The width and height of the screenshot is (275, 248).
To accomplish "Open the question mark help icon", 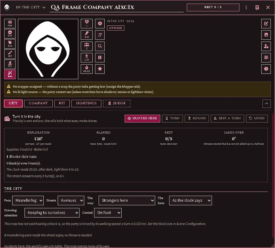I will click(x=266, y=69).
